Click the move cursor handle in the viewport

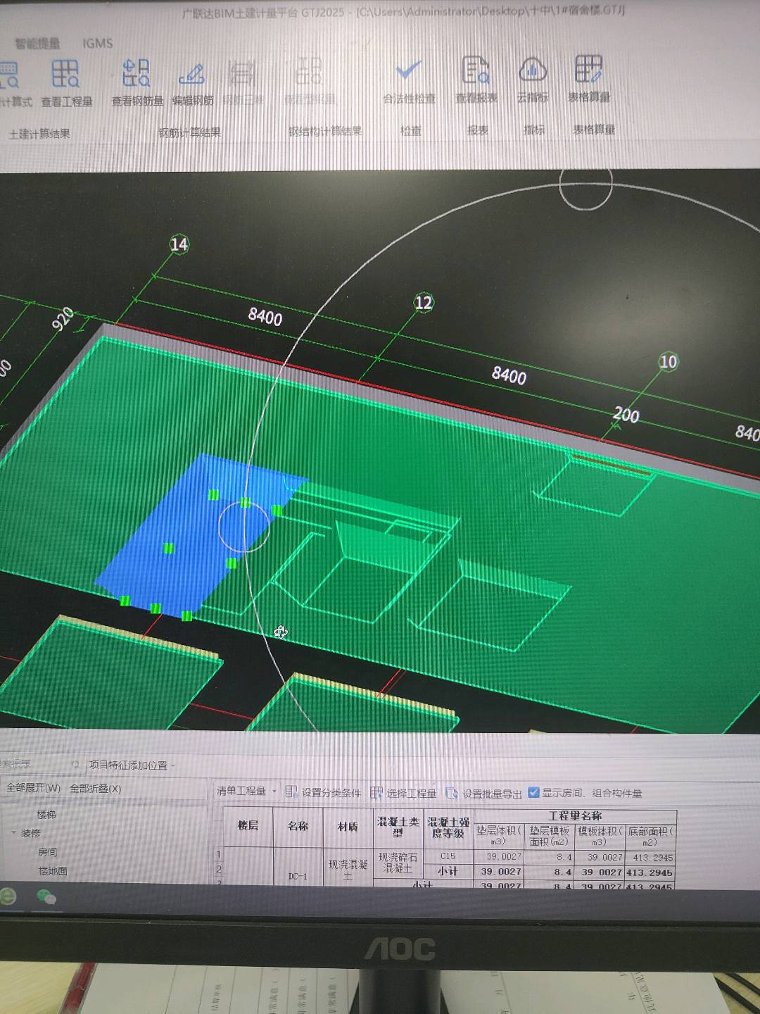click(281, 632)
